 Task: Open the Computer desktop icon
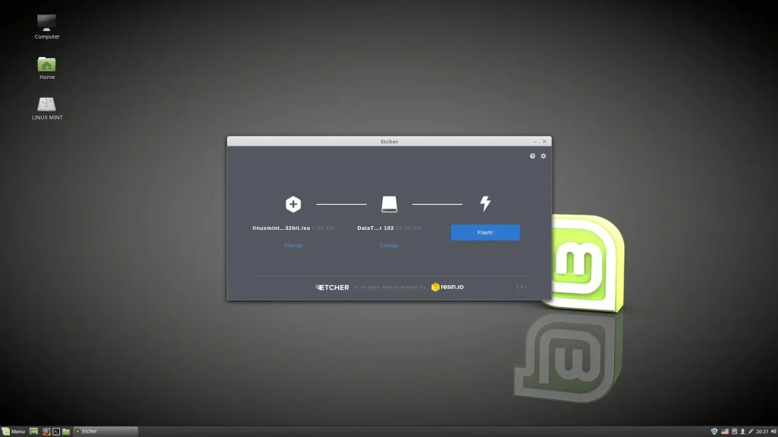[x=46, y=27]
